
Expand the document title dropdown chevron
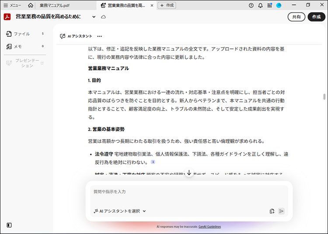(94, 17)
